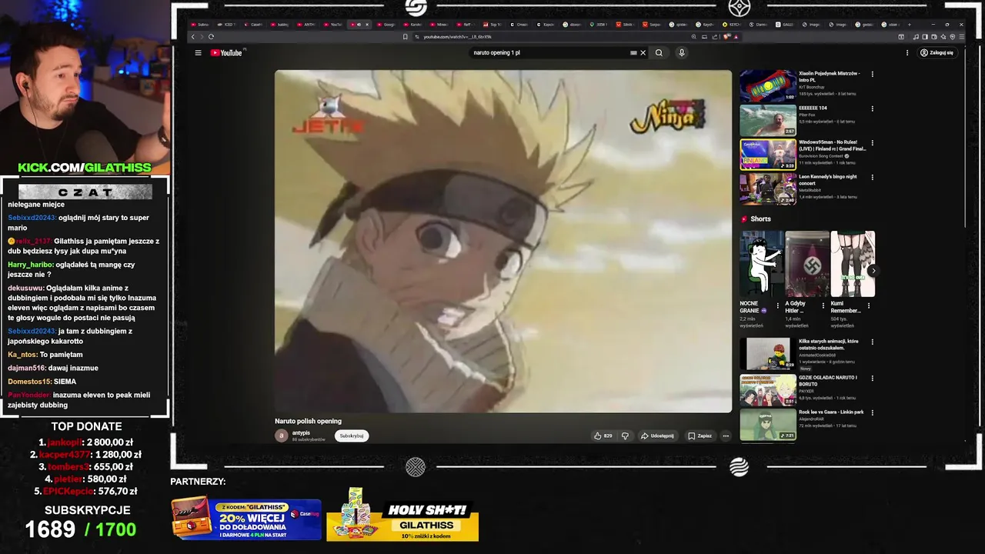This screenshot has width=985, height=554.
Task: Open the antypis channel name link
Action: [301, 432]
